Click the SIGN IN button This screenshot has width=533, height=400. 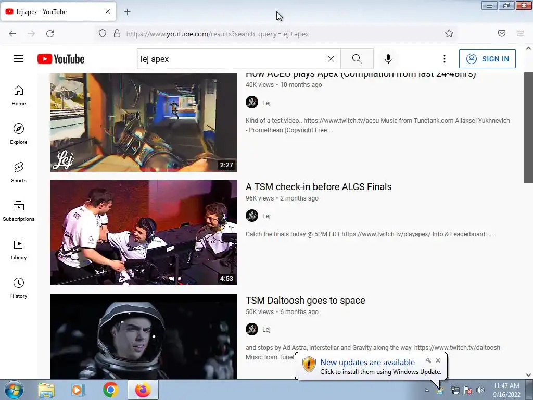click(487, 59)
